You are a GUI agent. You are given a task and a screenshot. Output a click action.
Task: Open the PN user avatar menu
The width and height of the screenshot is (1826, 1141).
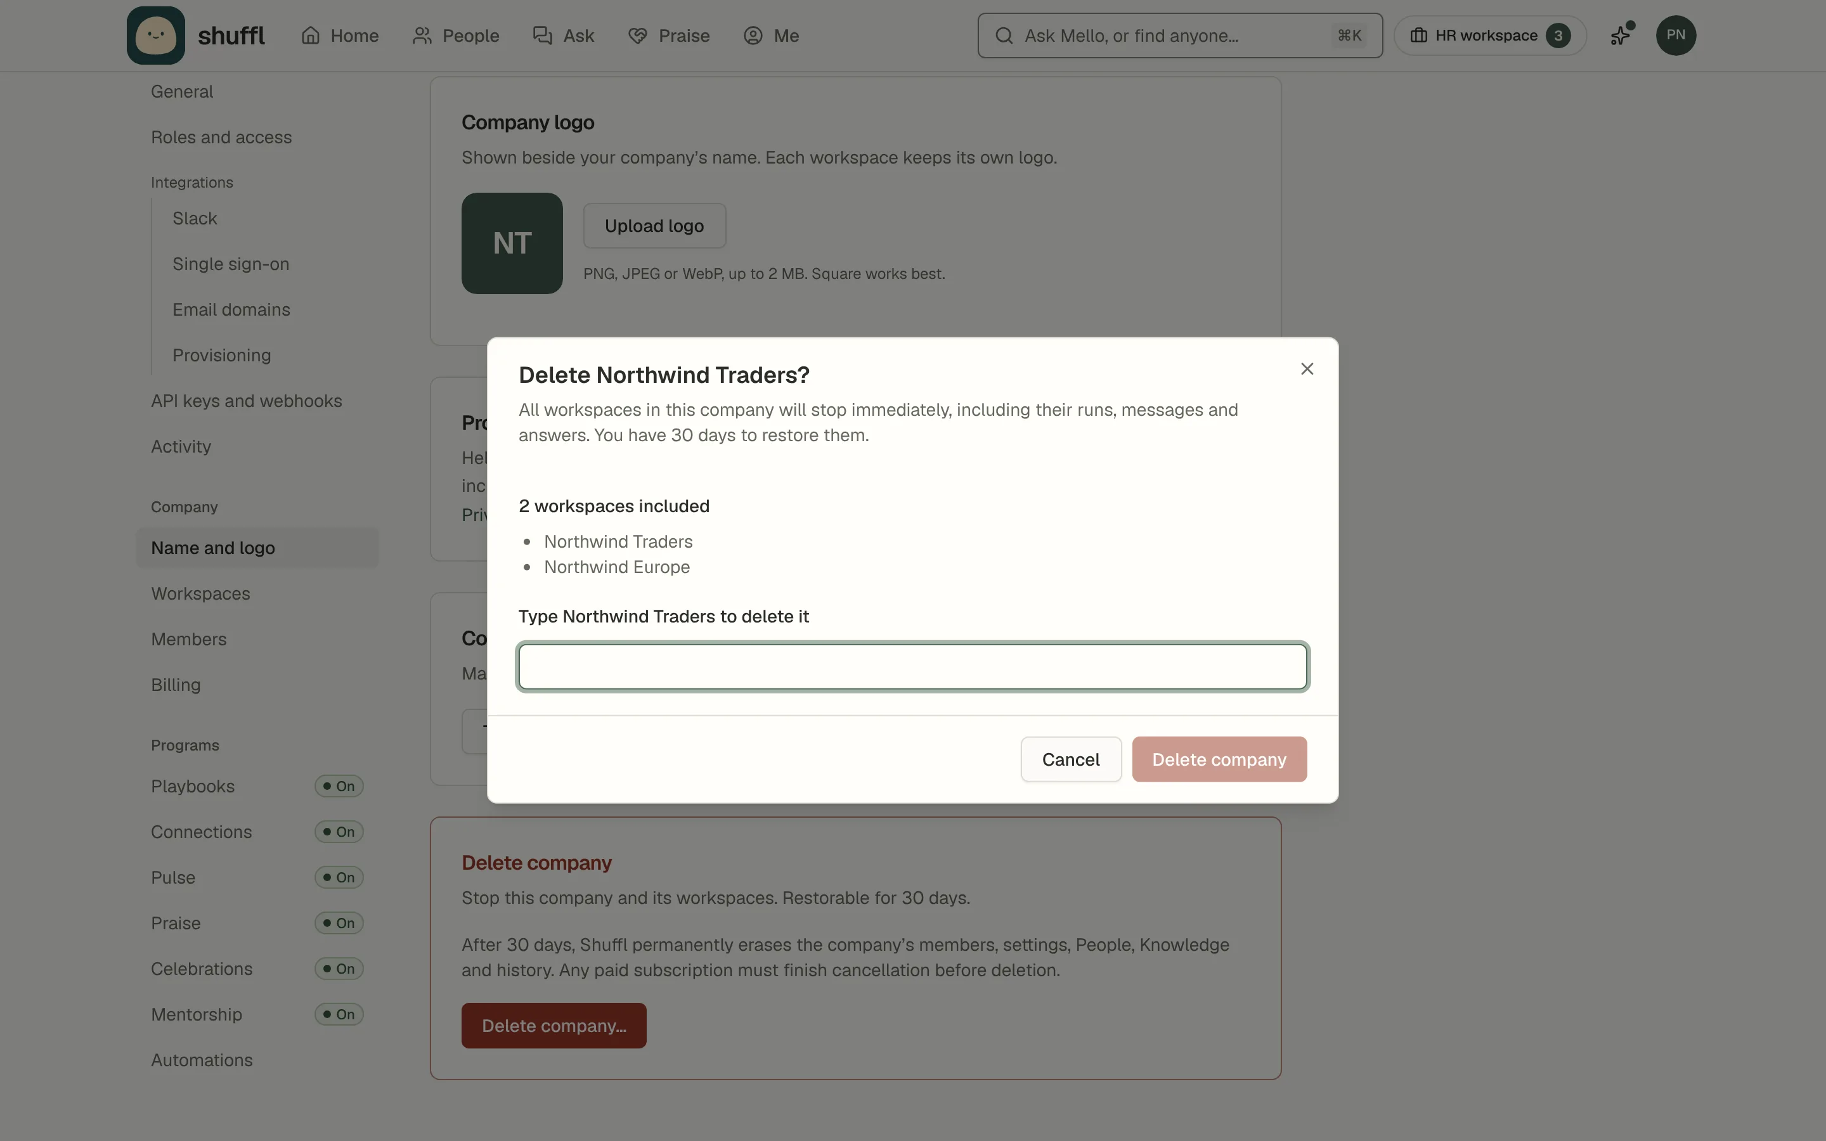[1675, 35]
